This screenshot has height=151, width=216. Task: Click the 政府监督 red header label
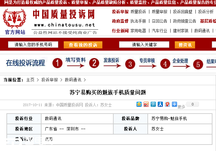[x=120, y=21]
